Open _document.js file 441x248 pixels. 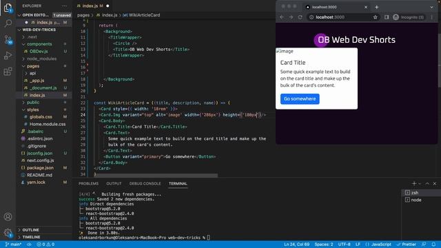43,87
